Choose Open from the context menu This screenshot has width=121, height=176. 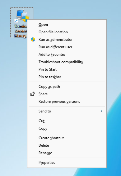[67, 25]
